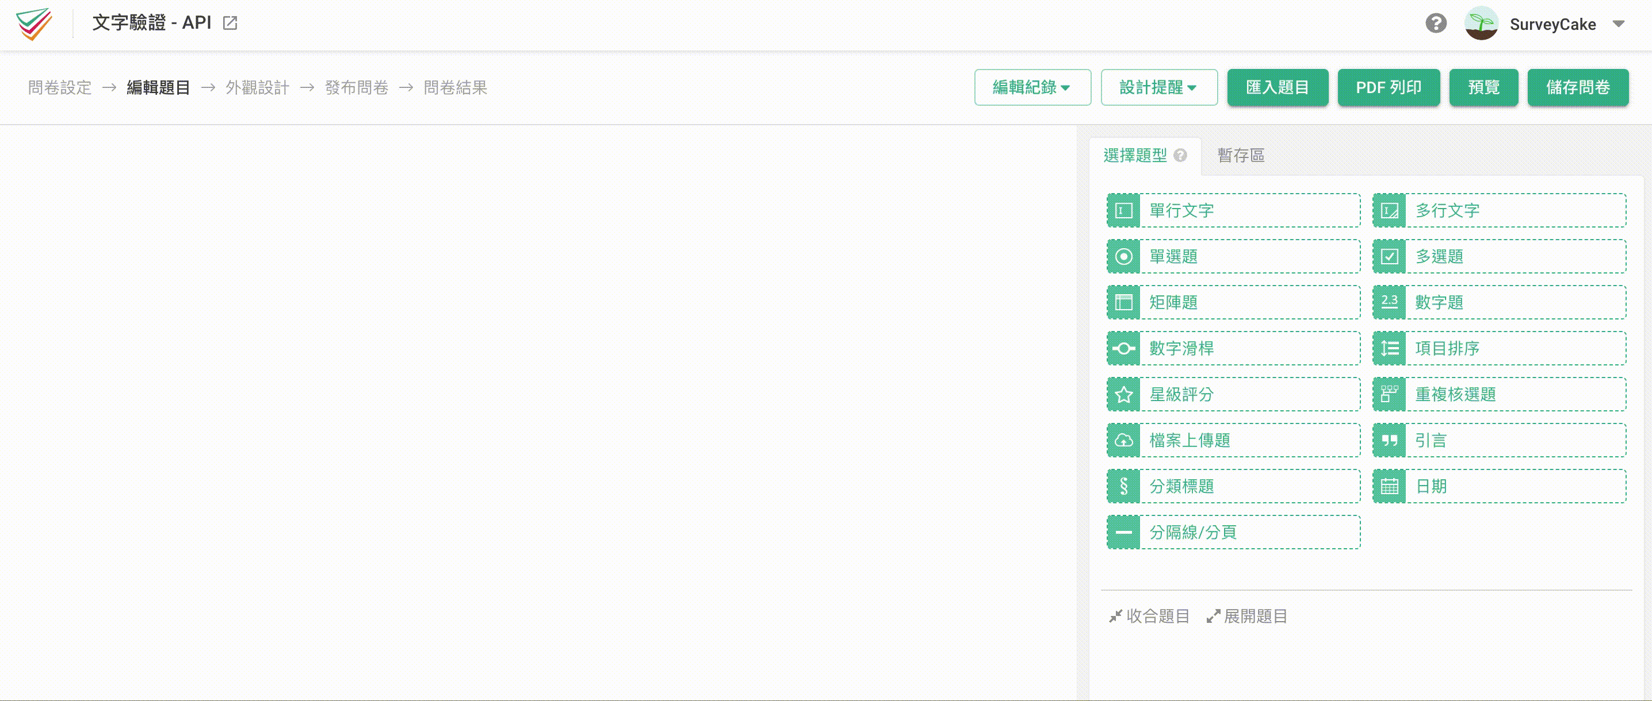Screen dimensions: 1652x701
Task: Open the 編輯紀錄 dropdown
Action: pyautogui.click(x=1032, y=87)
